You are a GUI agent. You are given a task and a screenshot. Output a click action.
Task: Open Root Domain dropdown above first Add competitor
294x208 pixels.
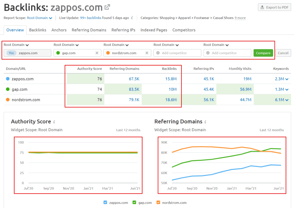coord(166,45)
